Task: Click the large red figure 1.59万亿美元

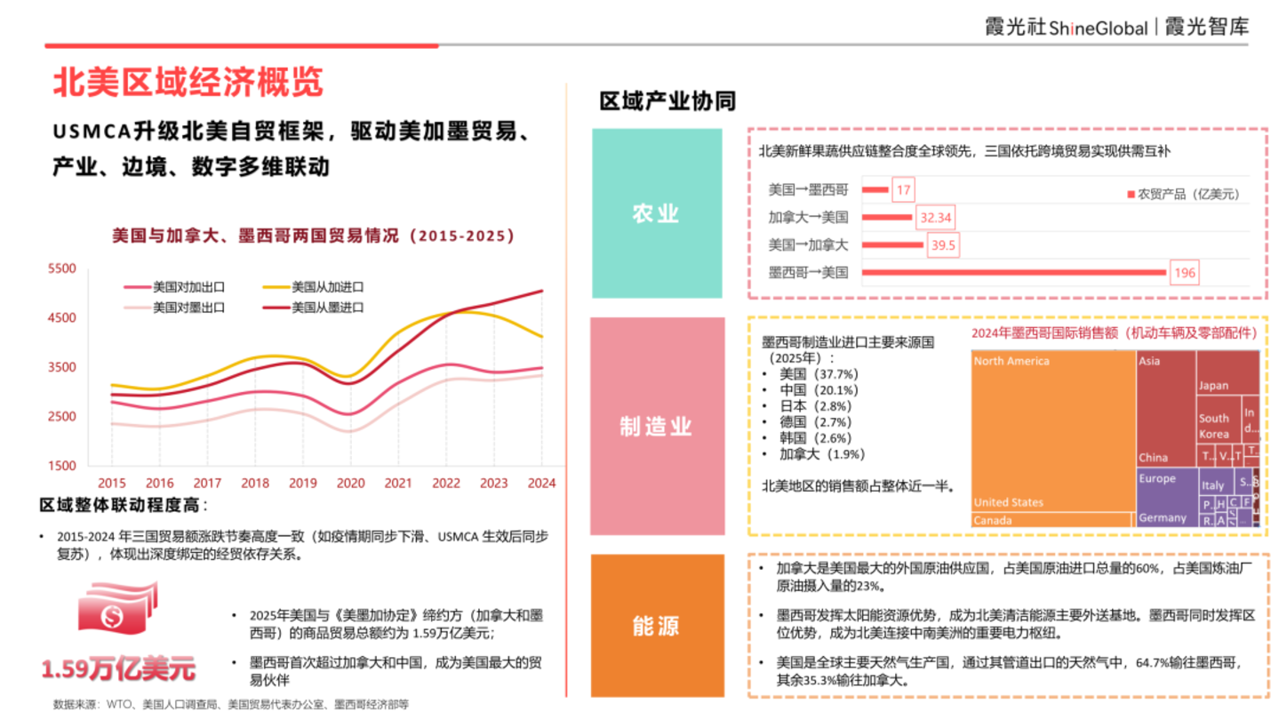Action: (x=119, y=668)
